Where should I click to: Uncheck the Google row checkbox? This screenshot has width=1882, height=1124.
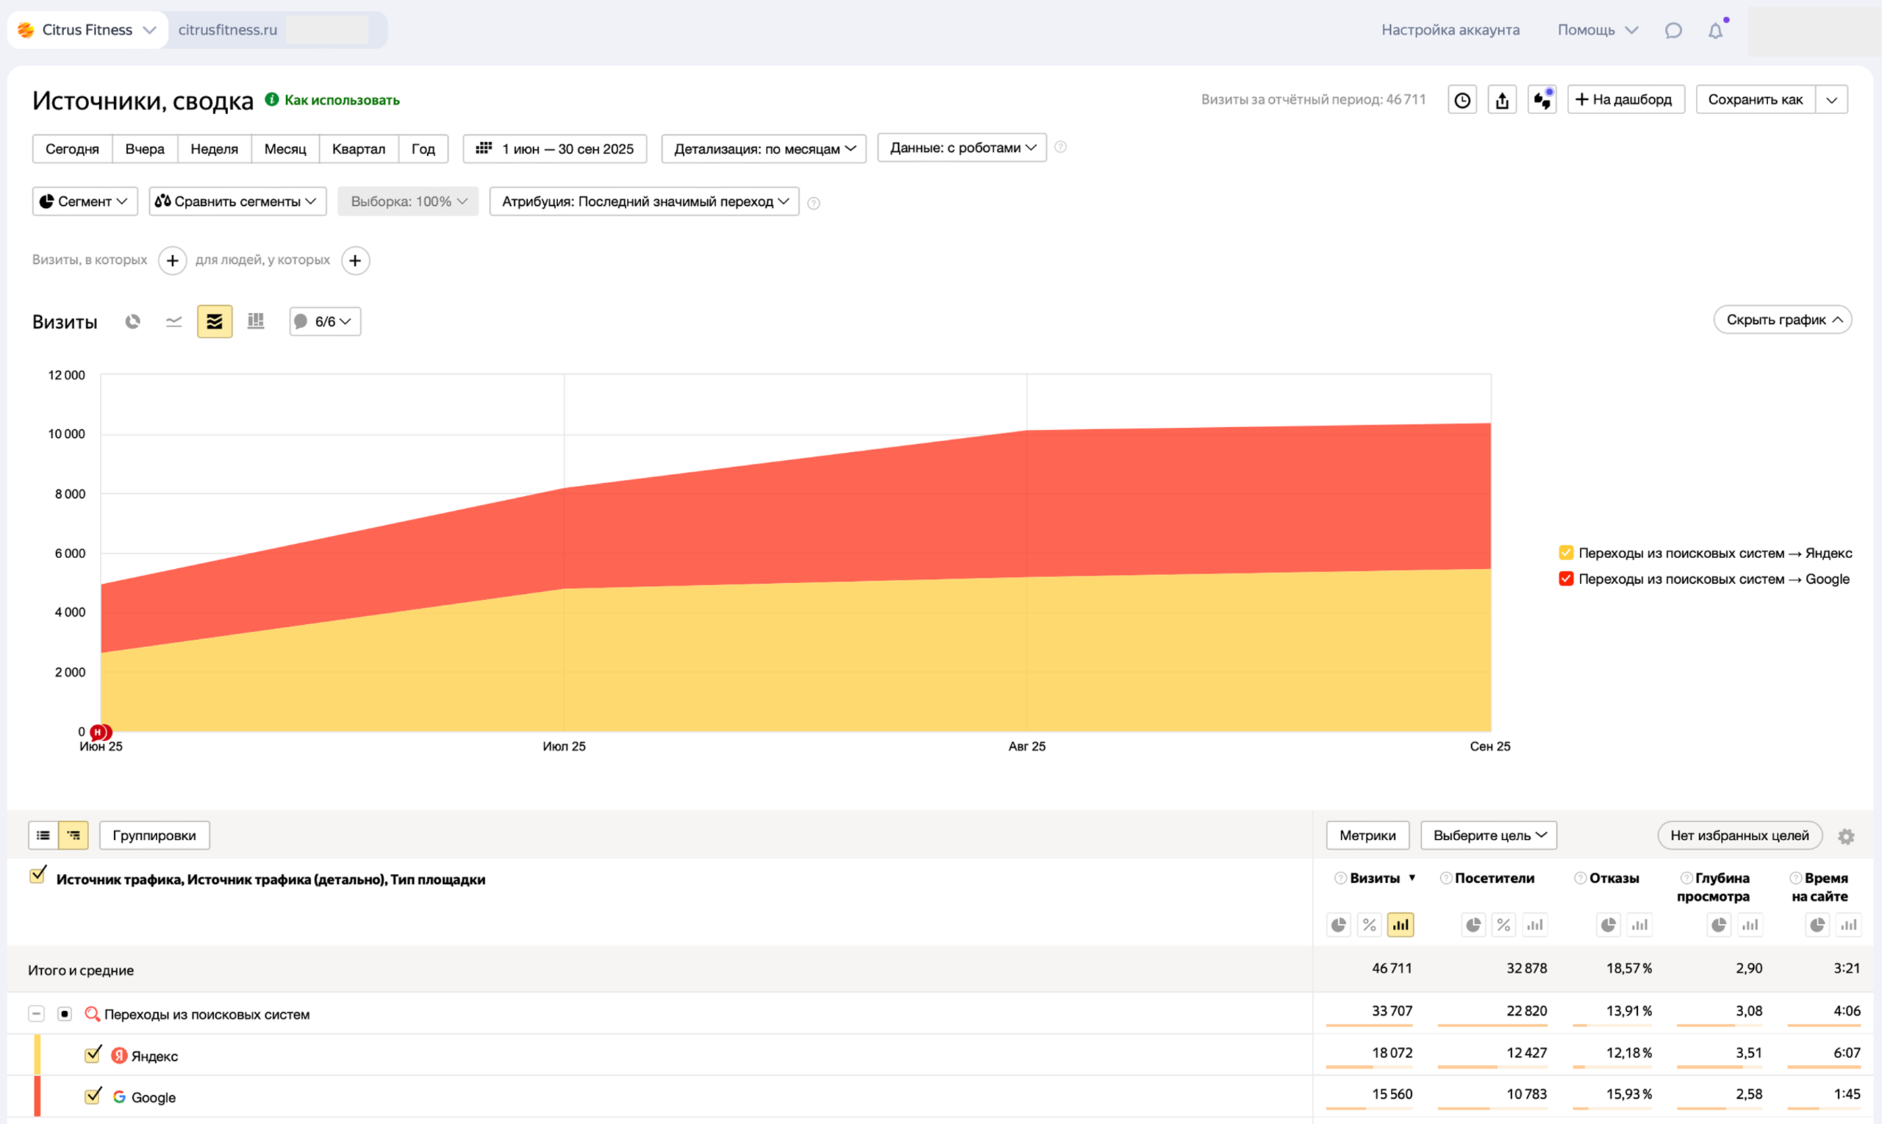tap(93, 1096)
